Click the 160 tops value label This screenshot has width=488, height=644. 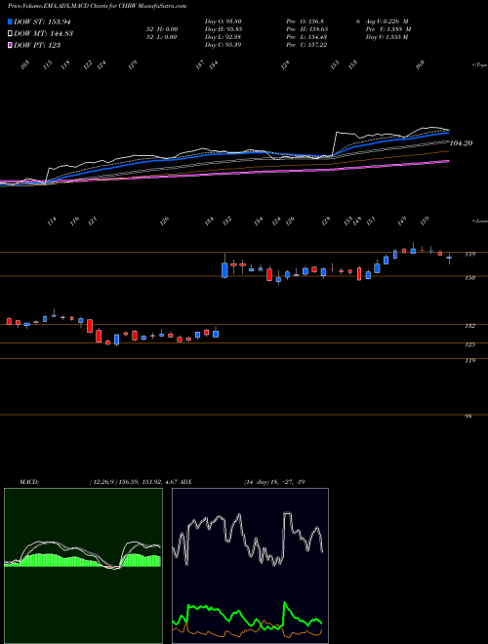[x=420, y=64]
